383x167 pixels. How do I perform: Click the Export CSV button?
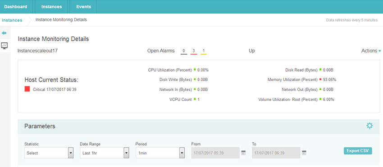358,151
